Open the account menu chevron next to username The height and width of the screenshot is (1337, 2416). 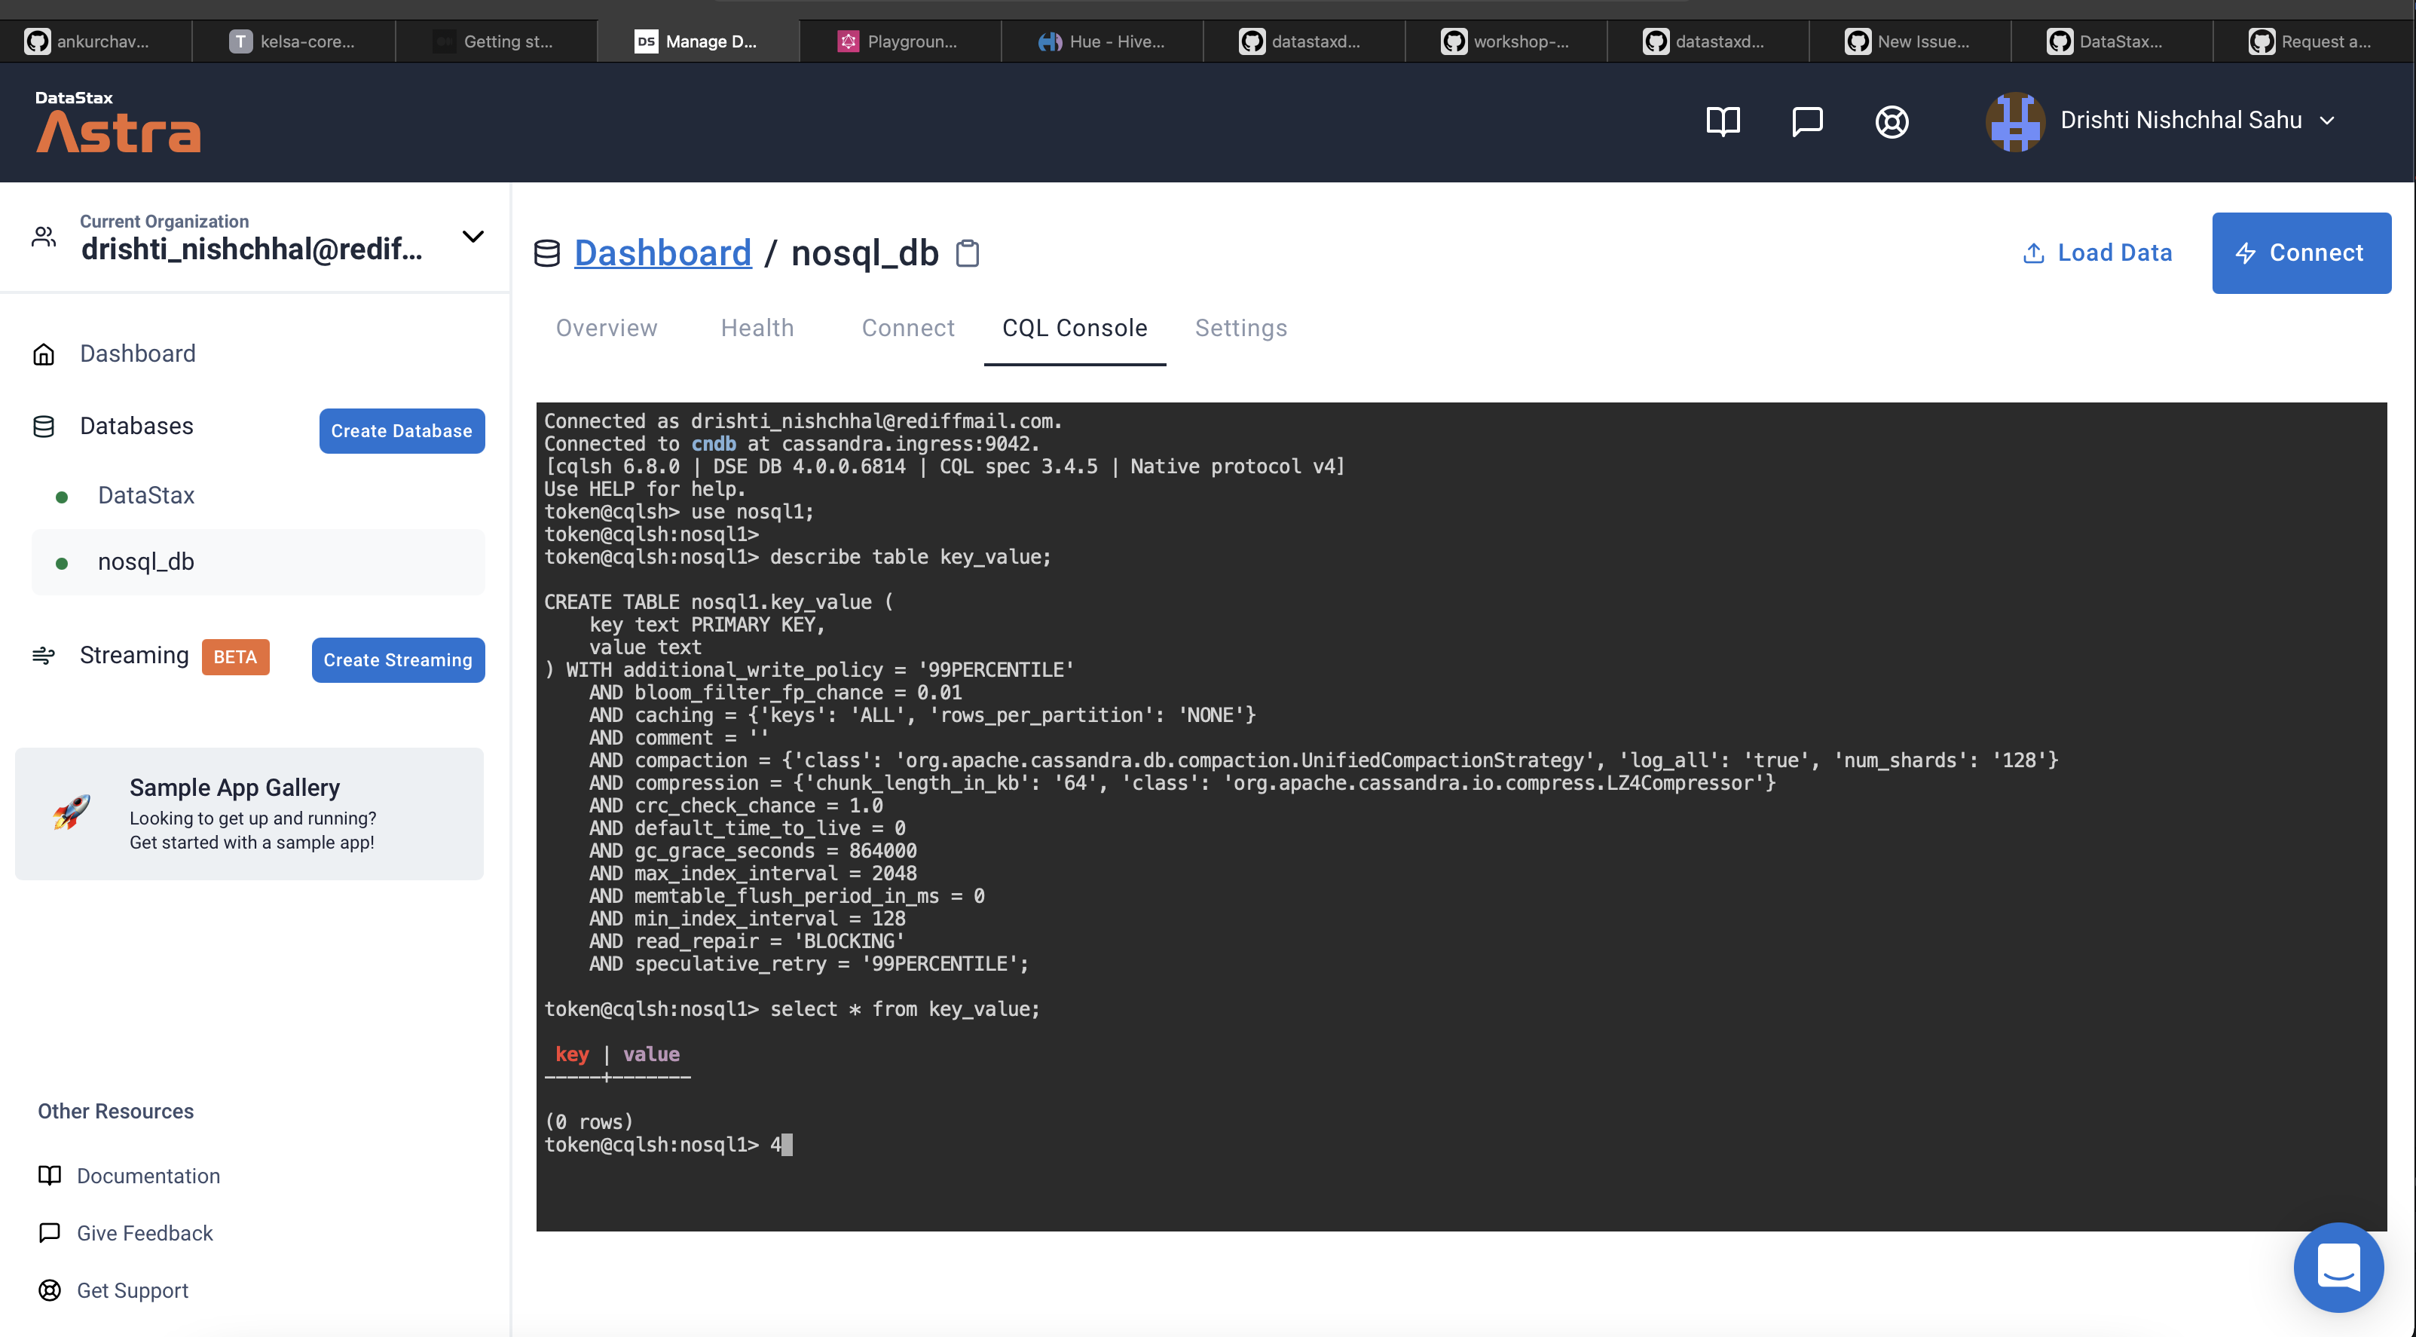[x=2329, y=121]
